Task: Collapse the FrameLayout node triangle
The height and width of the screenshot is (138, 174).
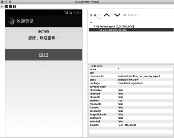Action: click(x=94, y=26)
